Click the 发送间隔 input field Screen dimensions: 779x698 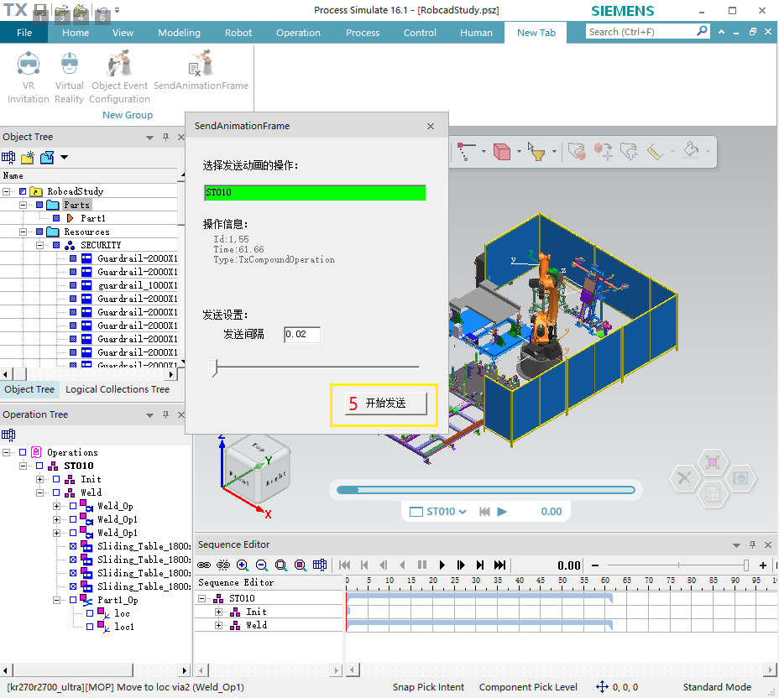[x=301, y=335]
